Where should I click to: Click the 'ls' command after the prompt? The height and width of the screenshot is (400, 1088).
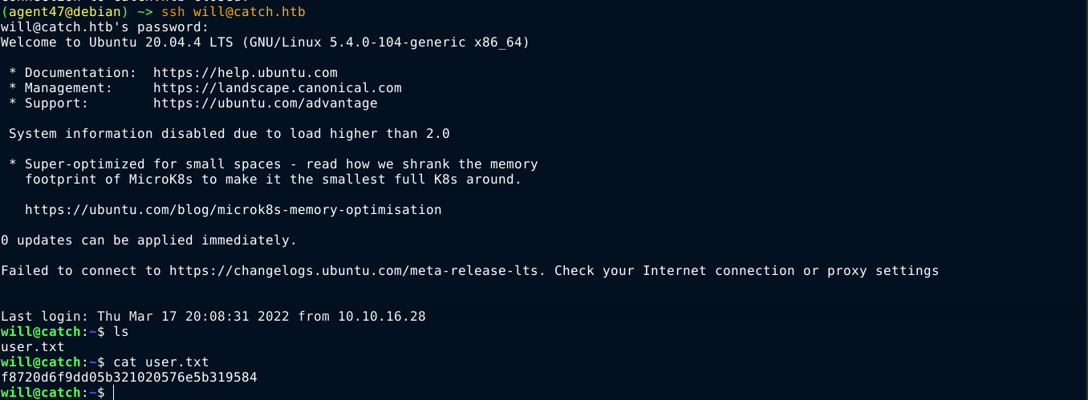[121, 331]
